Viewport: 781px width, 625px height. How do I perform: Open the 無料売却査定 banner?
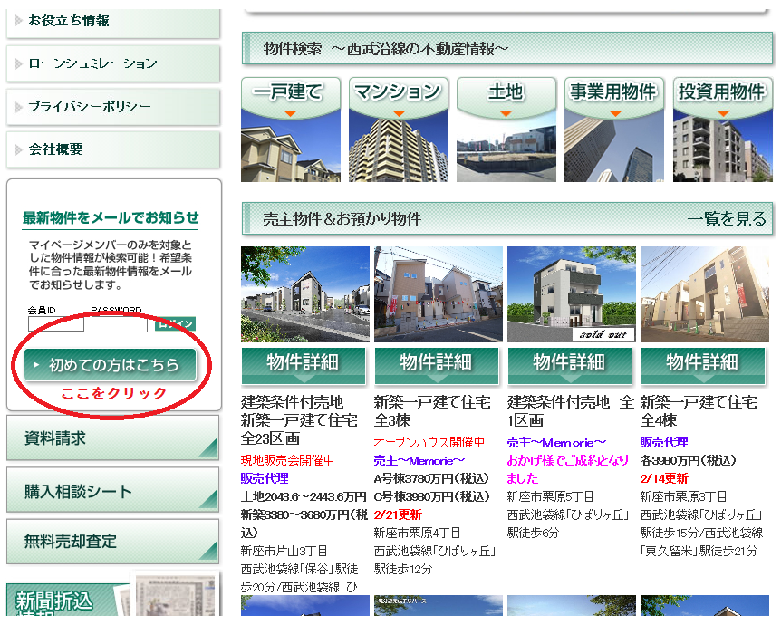coord(113,542)
